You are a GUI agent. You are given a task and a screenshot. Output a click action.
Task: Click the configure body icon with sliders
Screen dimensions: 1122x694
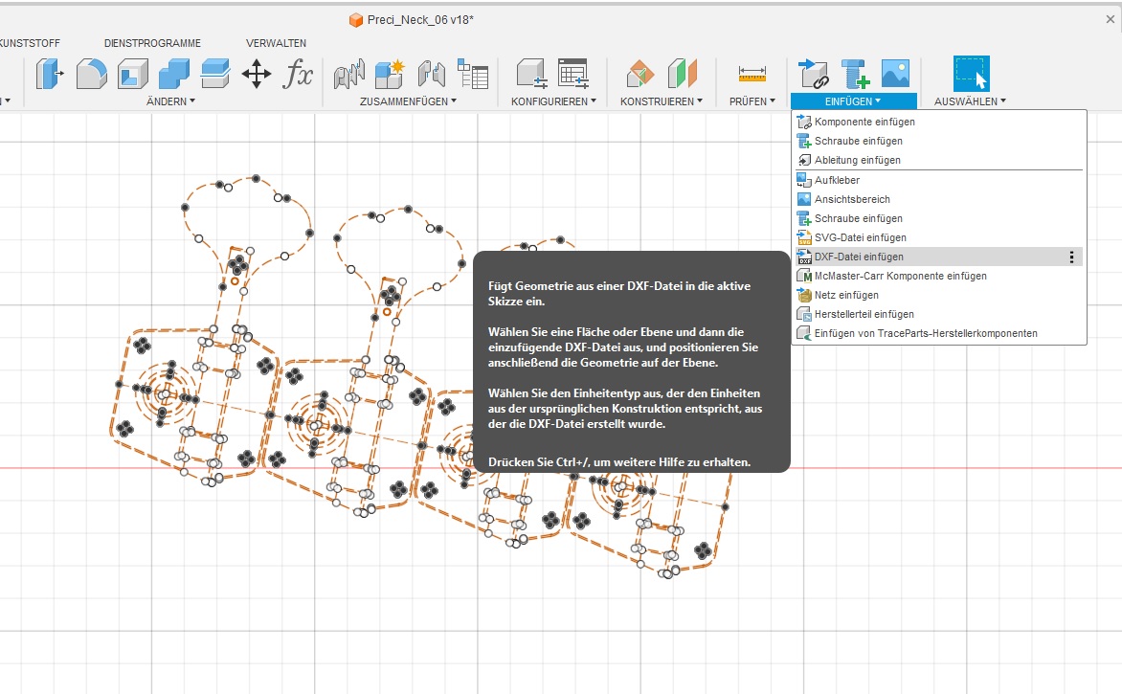tap(531, 74)
